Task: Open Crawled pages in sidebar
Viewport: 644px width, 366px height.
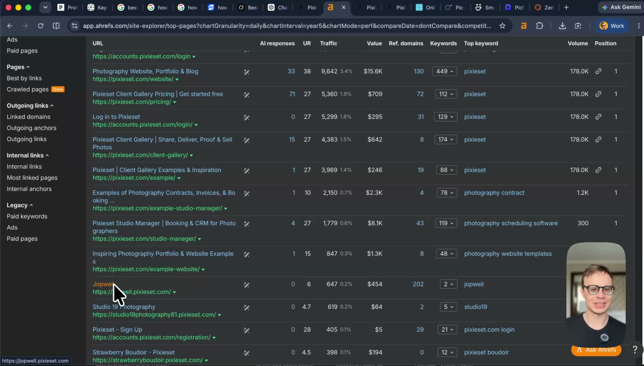Action: pyautogui.click(x=28, y=89)
